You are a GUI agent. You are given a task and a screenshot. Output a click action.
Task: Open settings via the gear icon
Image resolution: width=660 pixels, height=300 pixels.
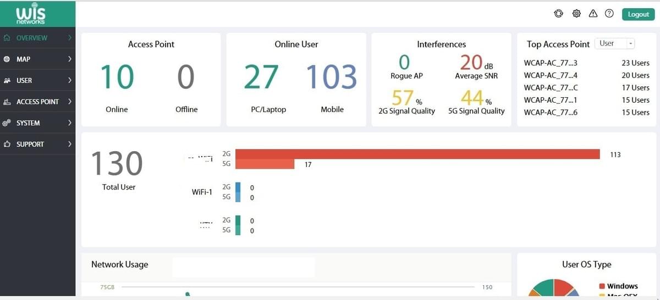pos(576,14)
